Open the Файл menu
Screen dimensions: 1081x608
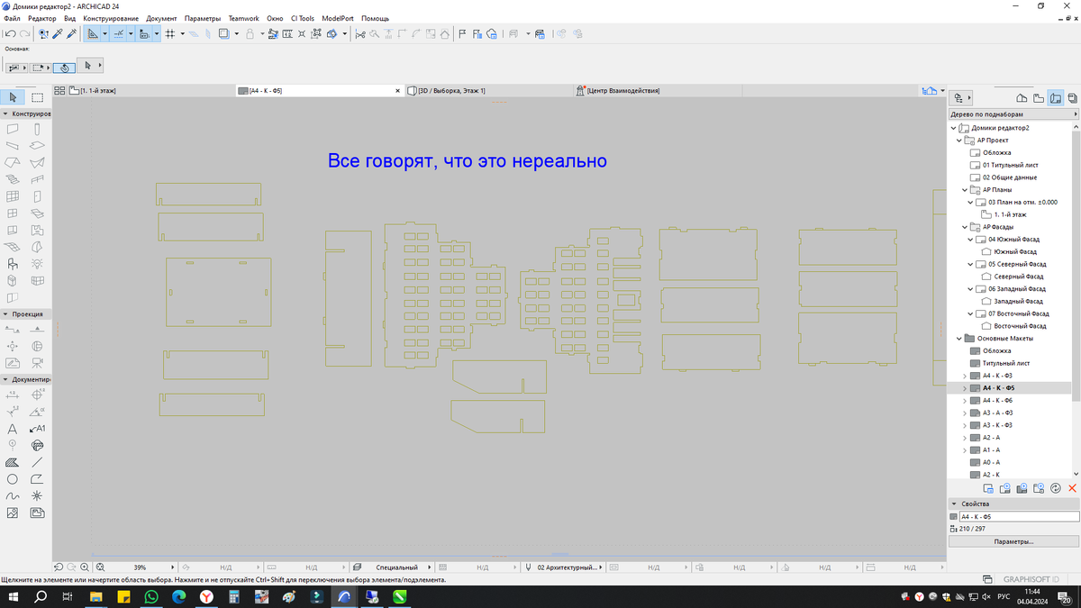pos(12,18)
